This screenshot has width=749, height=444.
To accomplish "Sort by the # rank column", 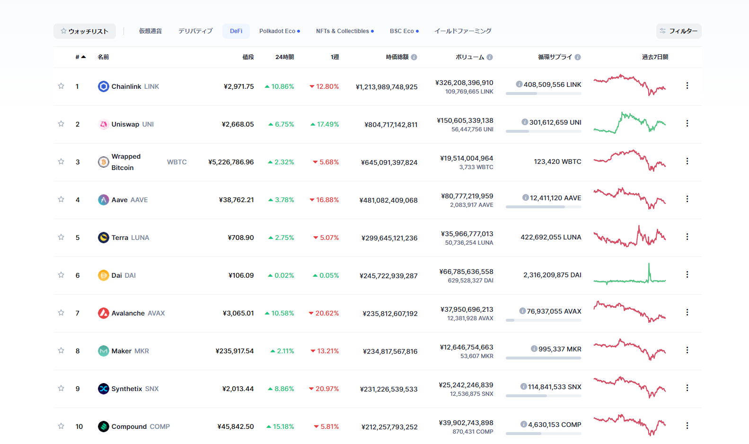I will point(80,57).
